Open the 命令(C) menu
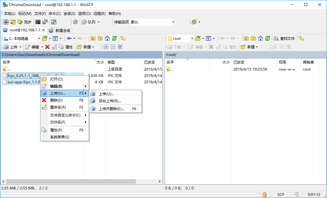The image size is (327, 198). (x=55, y=14)
